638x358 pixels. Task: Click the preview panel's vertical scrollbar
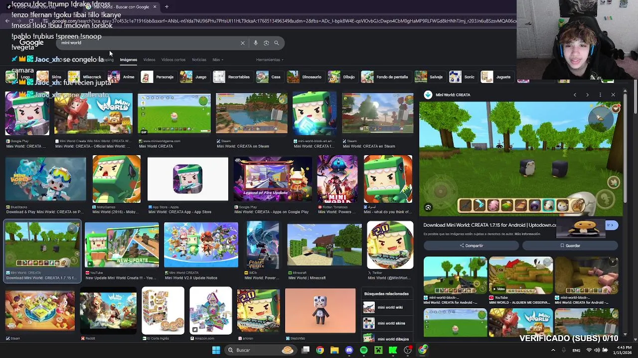pyautogui.click(x=625, y=149)
